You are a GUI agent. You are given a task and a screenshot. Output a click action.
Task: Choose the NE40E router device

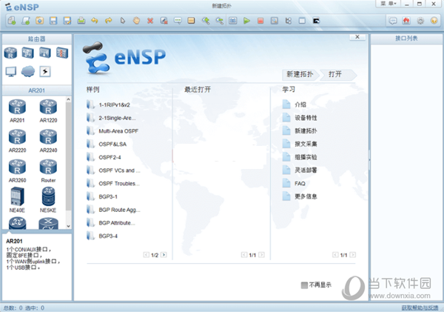coord(17,200)
